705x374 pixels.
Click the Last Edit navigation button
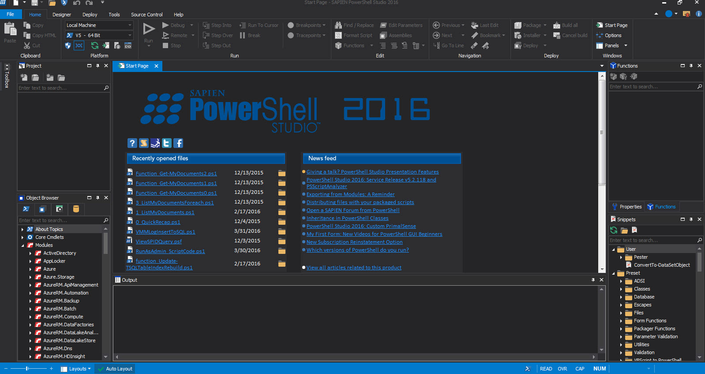click(485, 25)
